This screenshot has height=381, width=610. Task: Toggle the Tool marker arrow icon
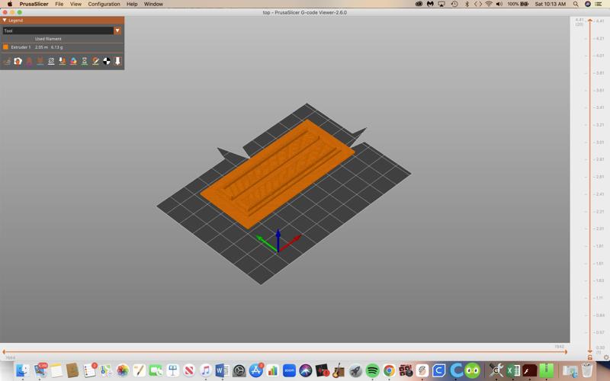pyautogui.click(x=117, y=61)
